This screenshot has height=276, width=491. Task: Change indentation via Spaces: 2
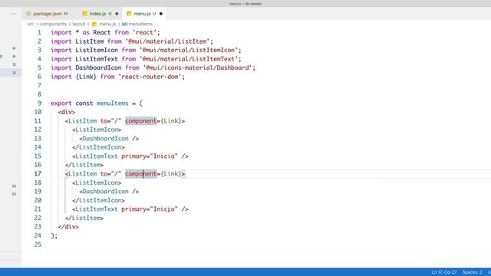pos(472,272)
